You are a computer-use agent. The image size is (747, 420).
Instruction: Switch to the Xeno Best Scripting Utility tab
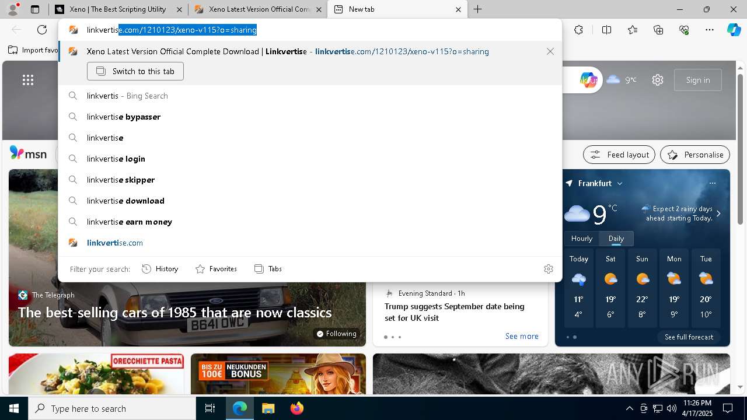118,9
